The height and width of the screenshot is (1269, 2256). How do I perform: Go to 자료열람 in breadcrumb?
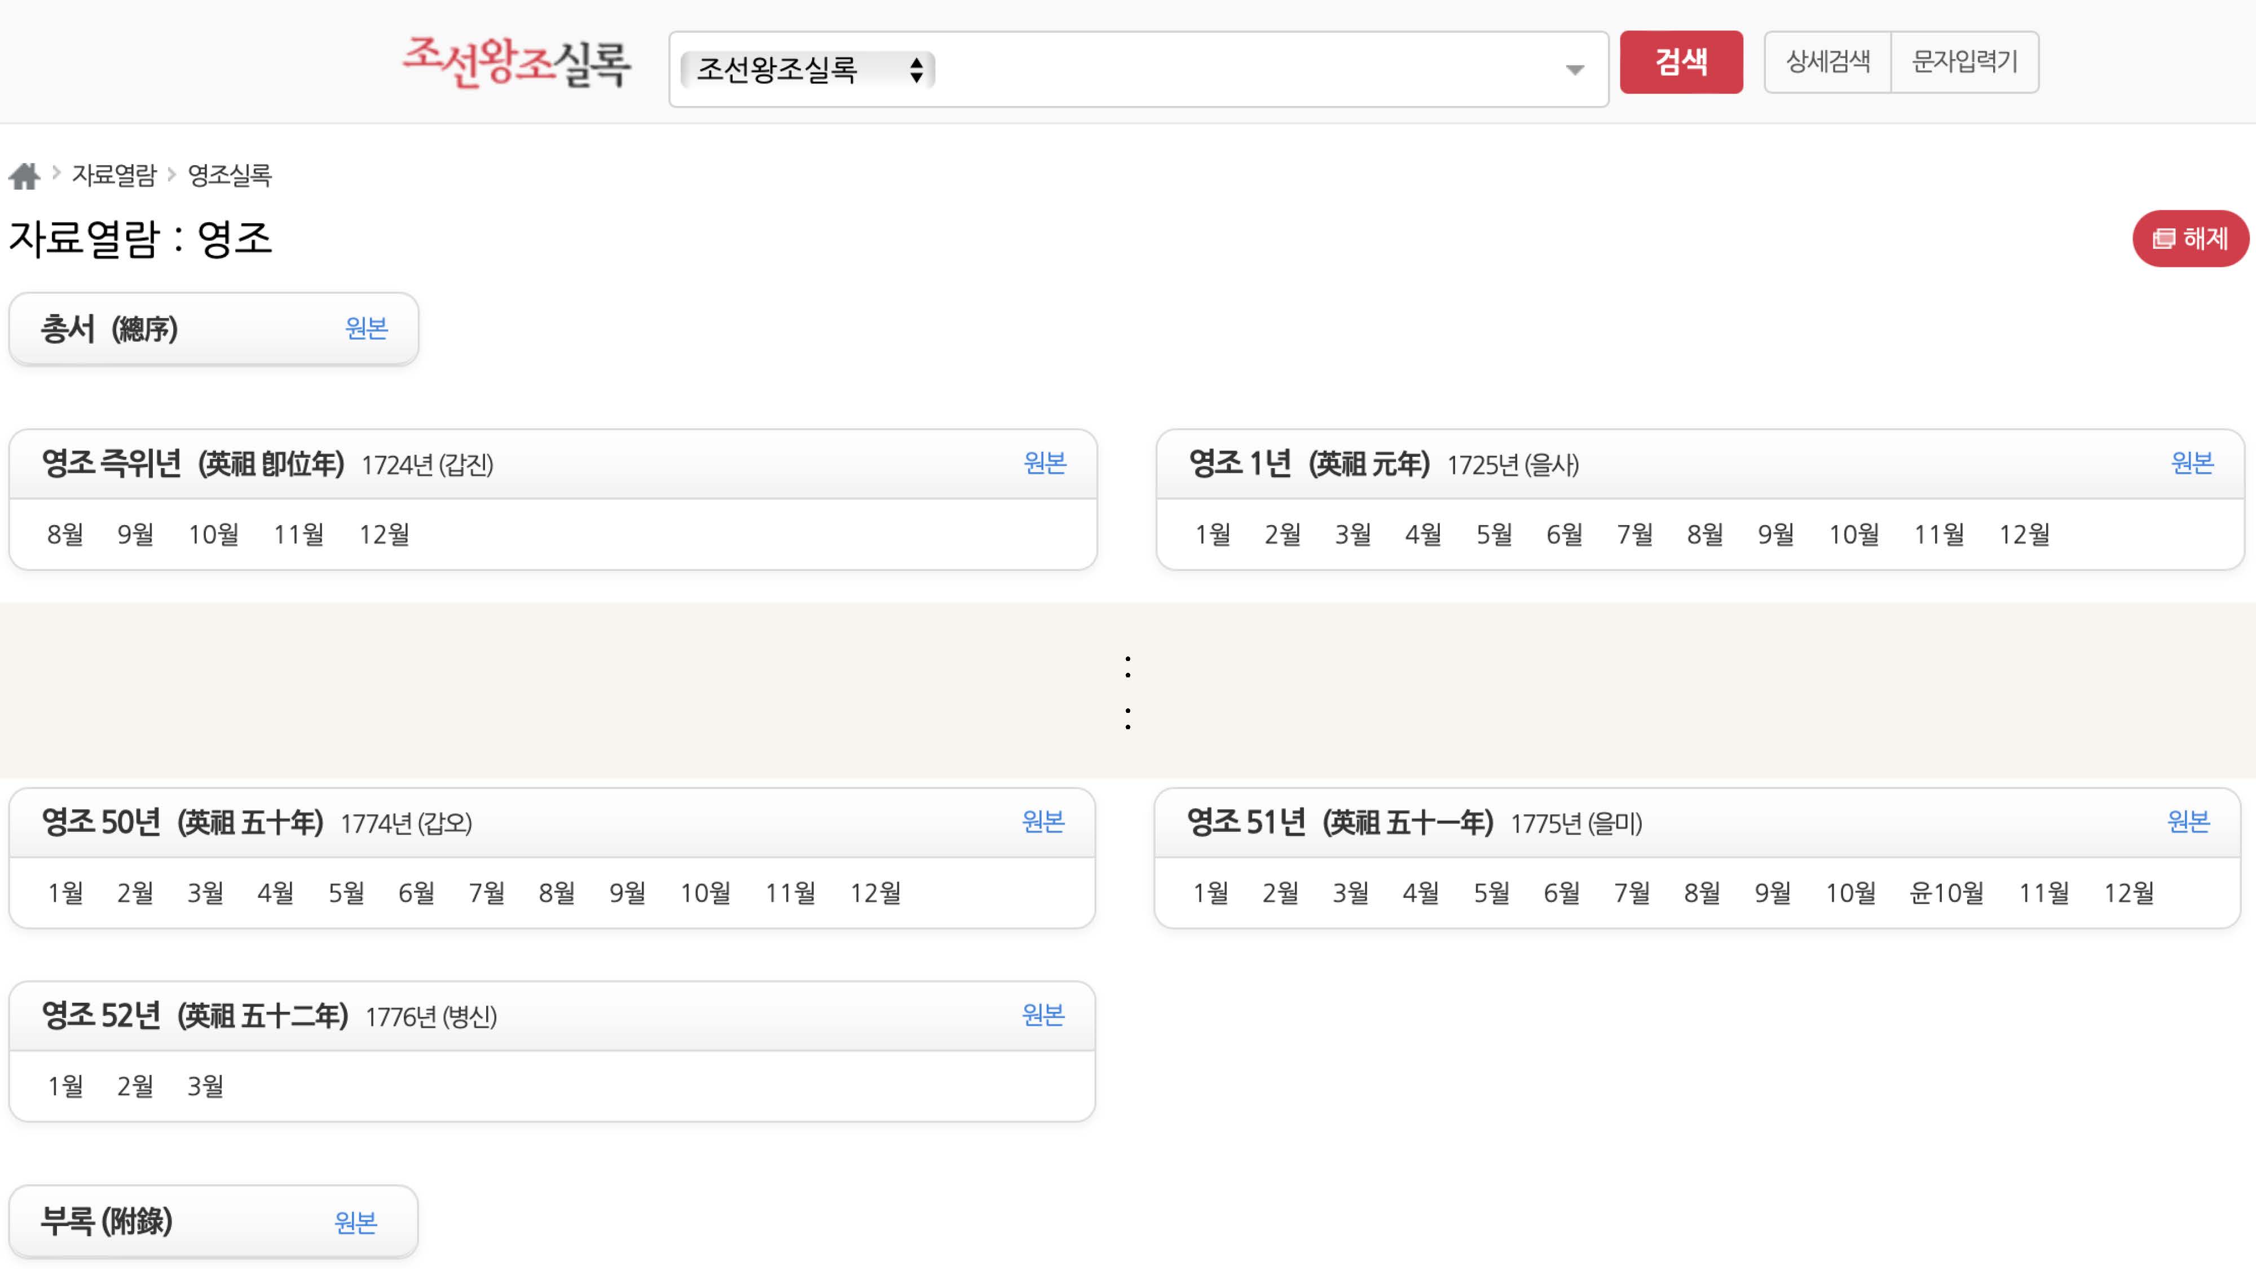(x=114, y=175)
